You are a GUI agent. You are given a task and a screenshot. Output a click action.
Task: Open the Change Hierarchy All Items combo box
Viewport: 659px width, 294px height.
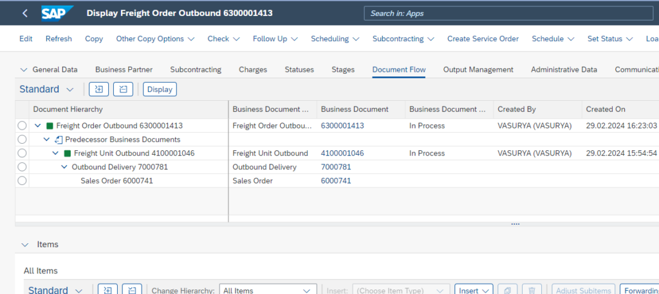(x=268, y=290)
